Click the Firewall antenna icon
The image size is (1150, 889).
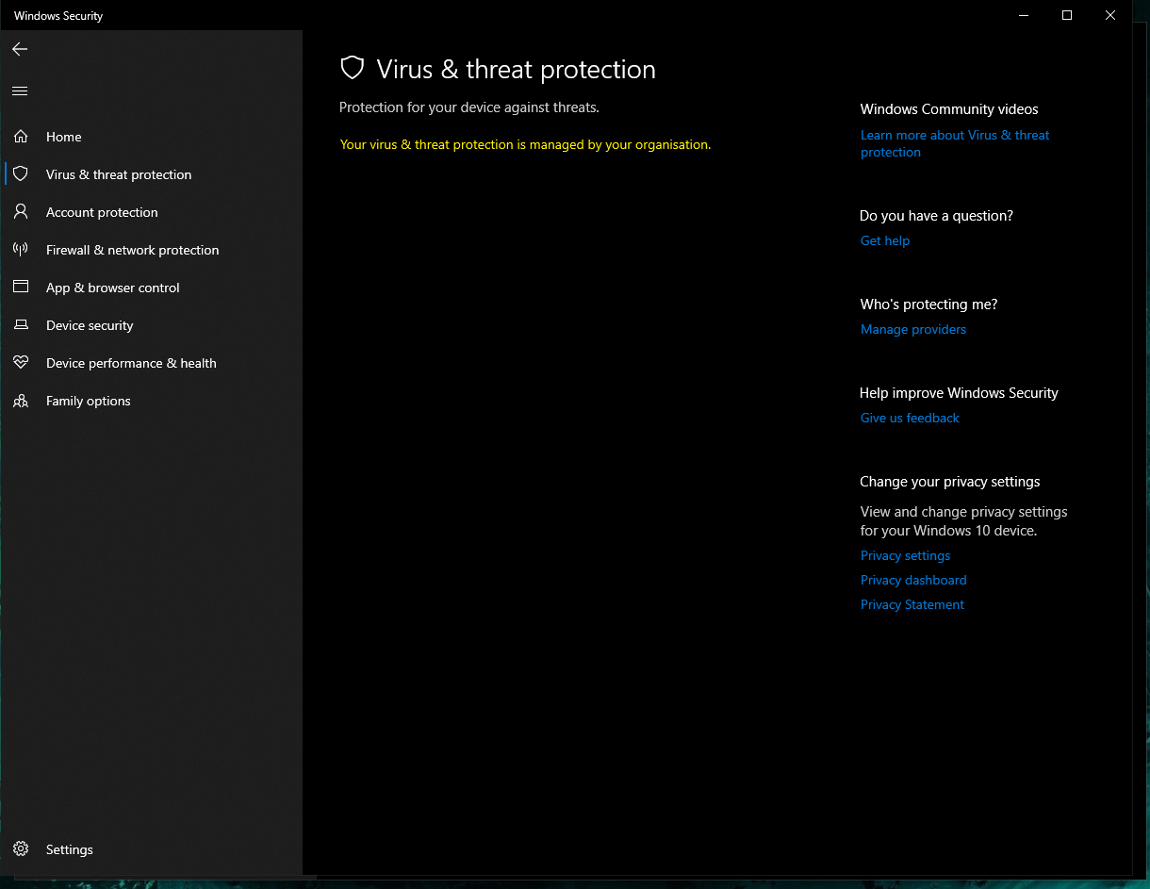tap(21, 250)
